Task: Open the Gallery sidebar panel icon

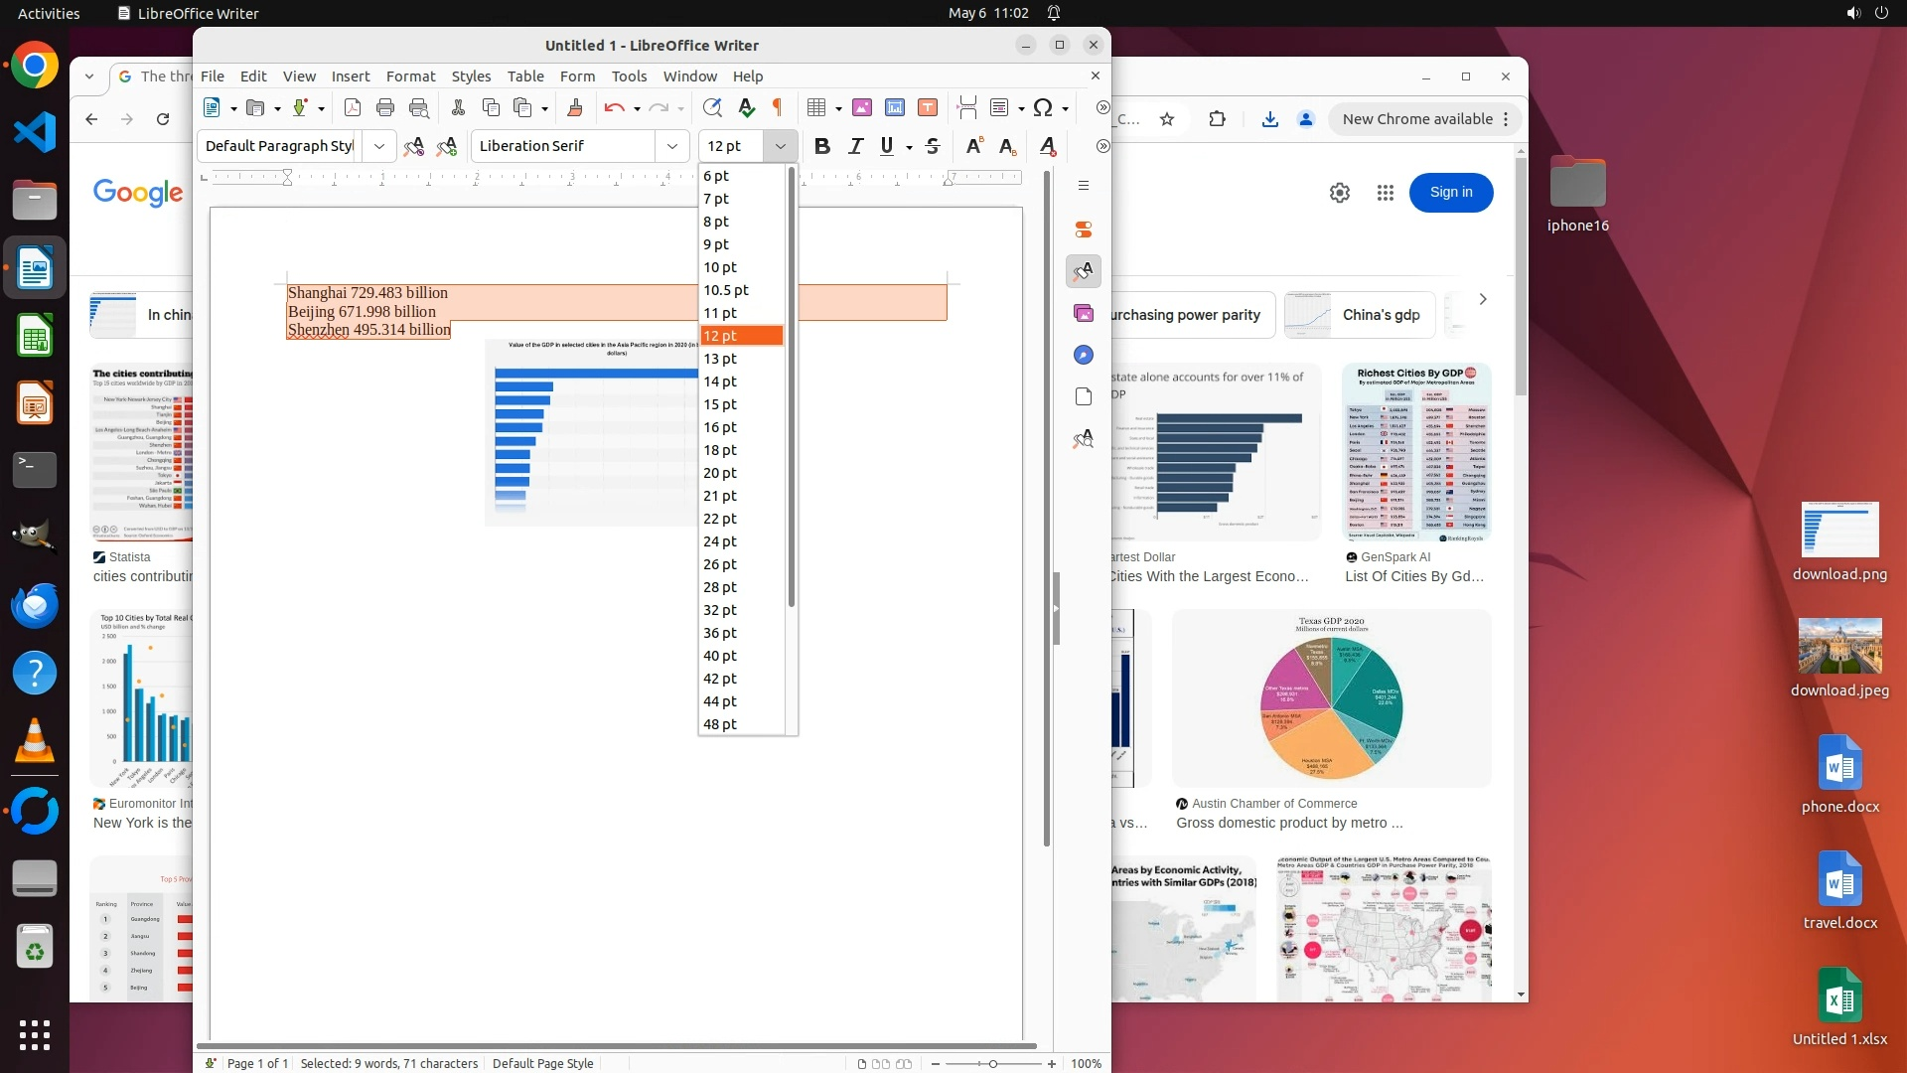Action: click(1084, 313)
